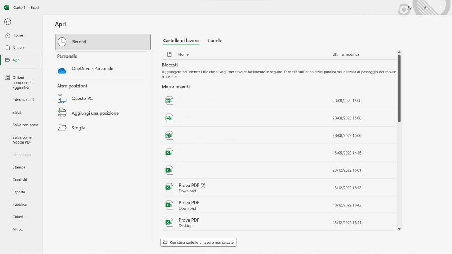This screenshot has width=452, height=254.
Task: Open the Nuovo page from the sidebar
Action: pos(18,48)
